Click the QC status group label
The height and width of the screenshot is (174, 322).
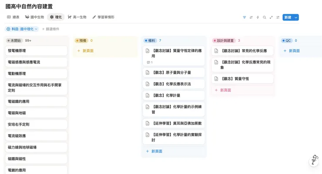pos(287,40)
